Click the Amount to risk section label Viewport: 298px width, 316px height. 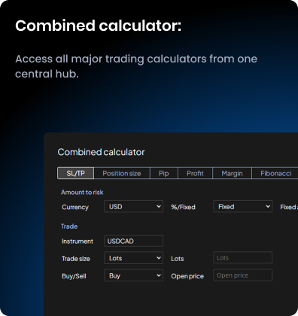82,193
